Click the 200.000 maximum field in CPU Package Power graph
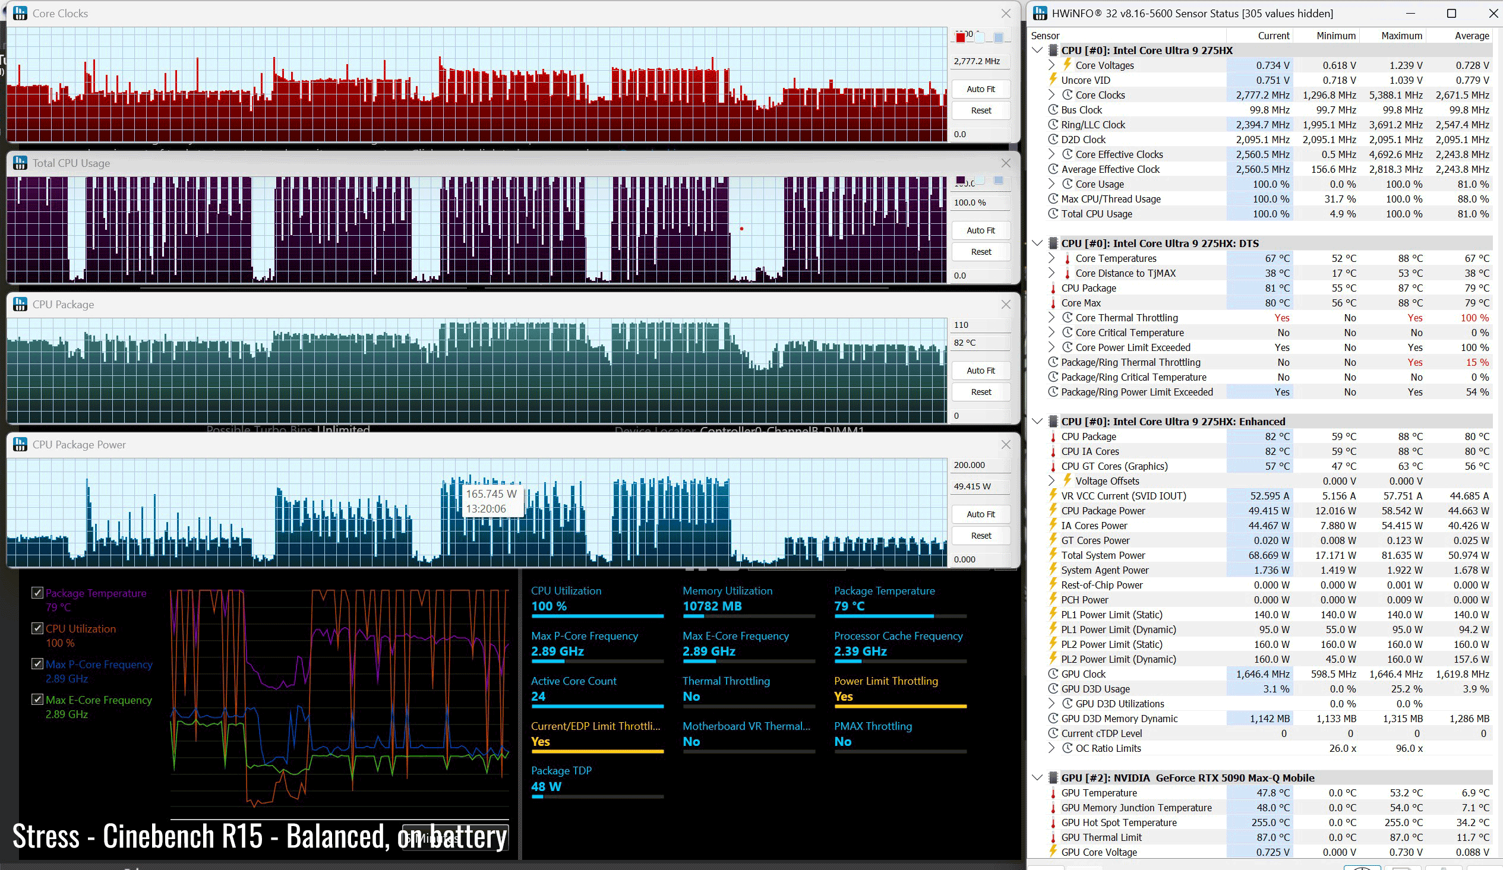The width and height of the screenshot is (1503, 870). pos(980,465)
